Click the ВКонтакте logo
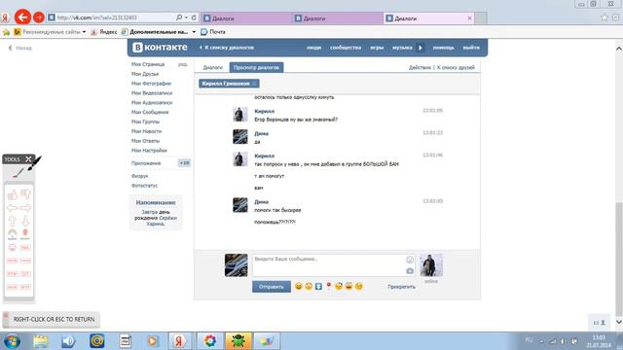The height and width of the screenshot is (350, 623). [x=160, y=48]
